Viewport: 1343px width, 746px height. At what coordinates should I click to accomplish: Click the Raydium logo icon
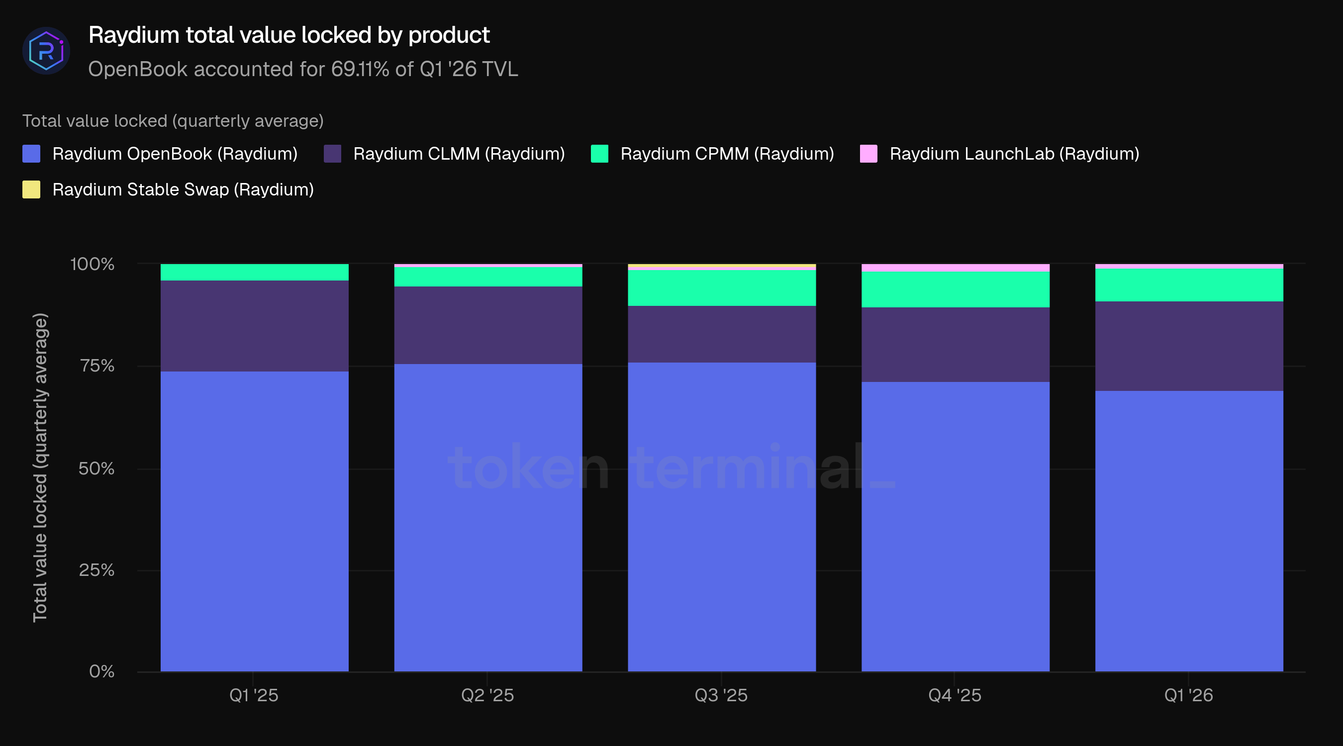pyautogui.click(x=46, y=51)
